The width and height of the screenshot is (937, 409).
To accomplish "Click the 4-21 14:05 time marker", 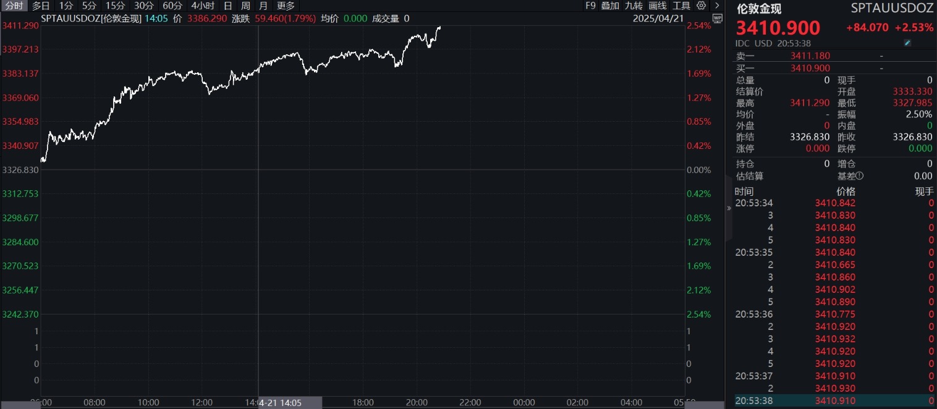I will tap(290, 403).
